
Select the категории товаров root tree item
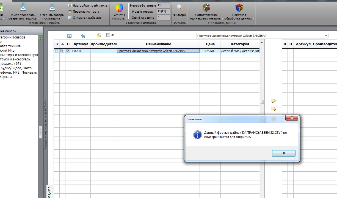(x=12, y=37)
